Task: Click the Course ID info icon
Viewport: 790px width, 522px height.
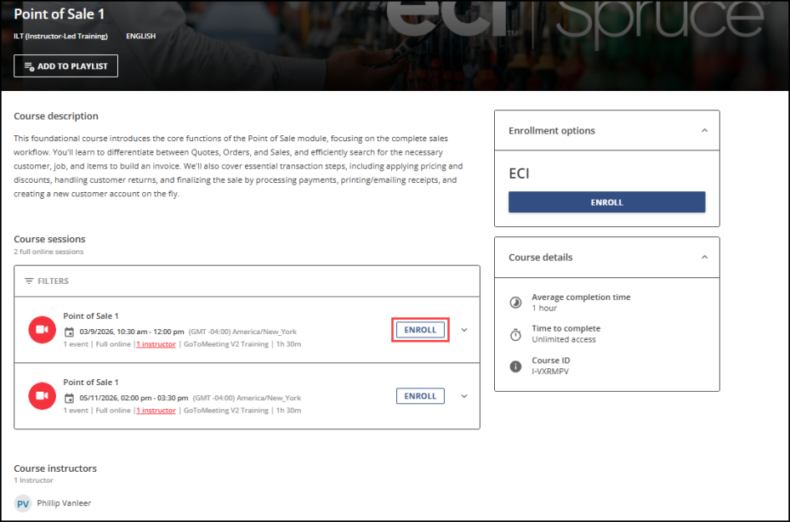Action: pos(515,366)
